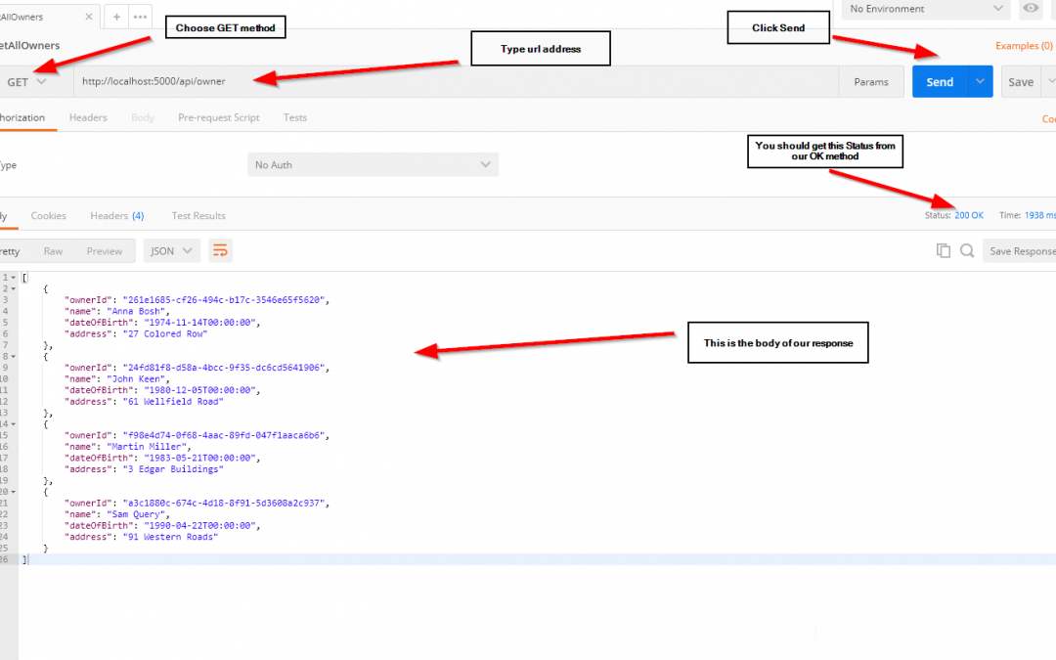Click the environment quick look eye icon
The height and width of the screenshot is (660, 1056).
pos(1031,9)
